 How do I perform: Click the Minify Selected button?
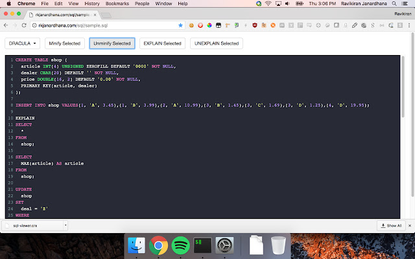(x=65, y=43)
